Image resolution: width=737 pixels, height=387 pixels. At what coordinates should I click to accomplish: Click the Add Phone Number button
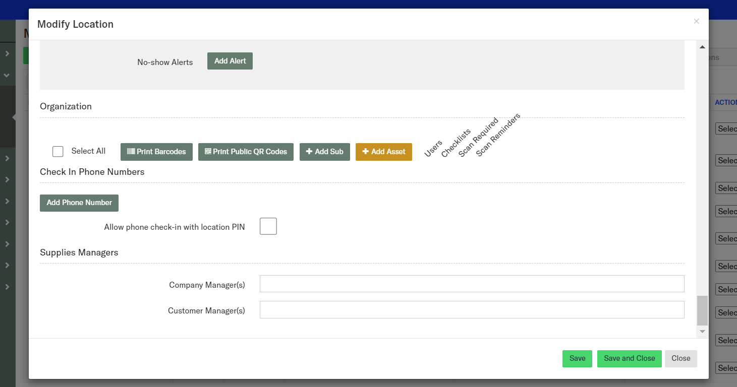(79, 203)
